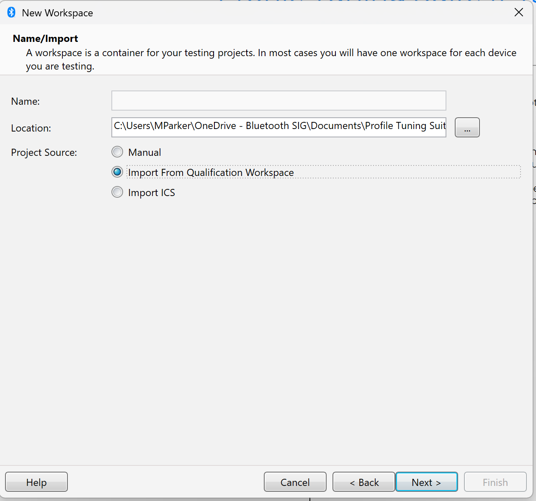Focus the workspace Name text field
The image size is (536, 501).
[279, 101]
